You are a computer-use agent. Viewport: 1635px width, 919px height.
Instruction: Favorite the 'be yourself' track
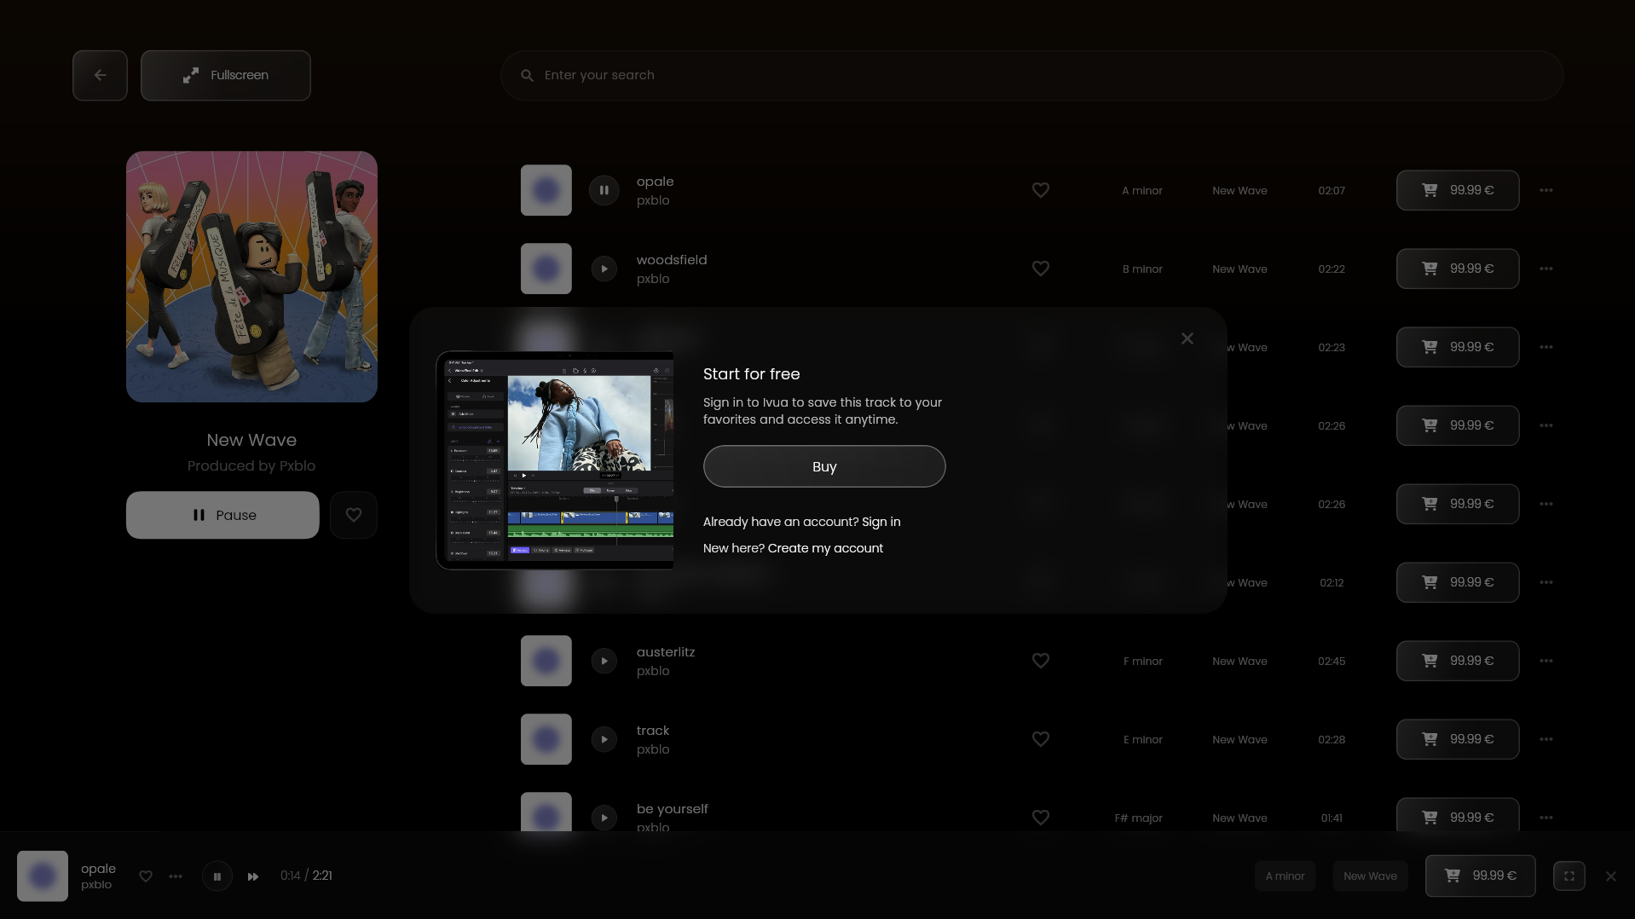(x=1041, y=818)
